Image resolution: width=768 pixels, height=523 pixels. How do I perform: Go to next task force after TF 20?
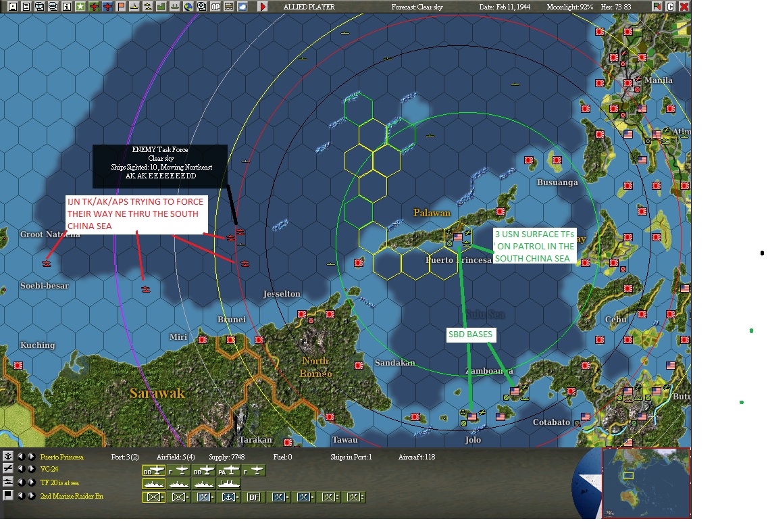click(x=31, y=482)
